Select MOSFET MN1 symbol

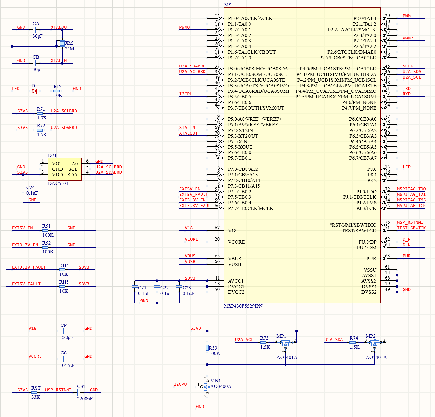pos(205,387)
